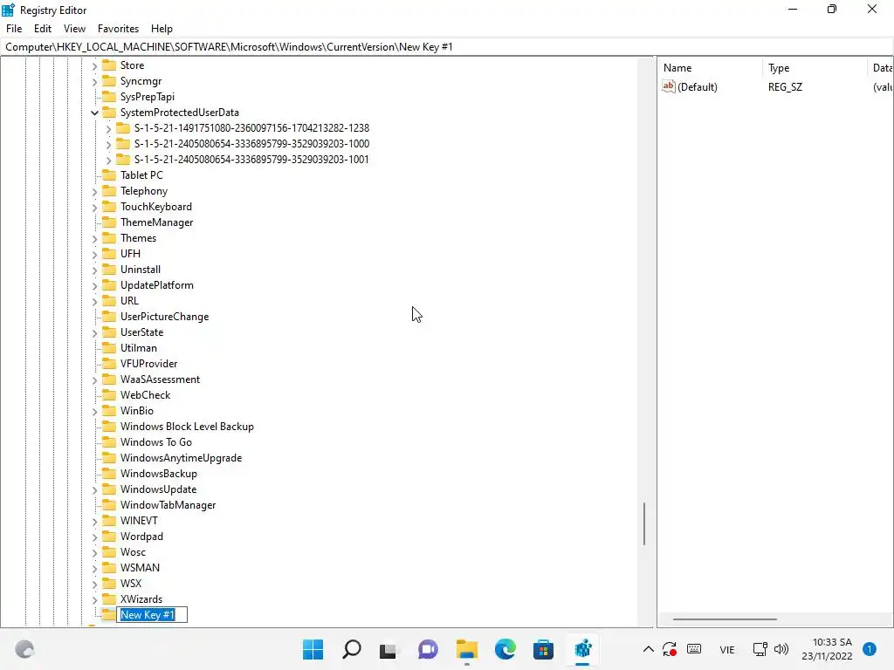The width and height of the screenshot is (894, 670).
Task: Expand the Syncmgr key
Action: (94, 81)
